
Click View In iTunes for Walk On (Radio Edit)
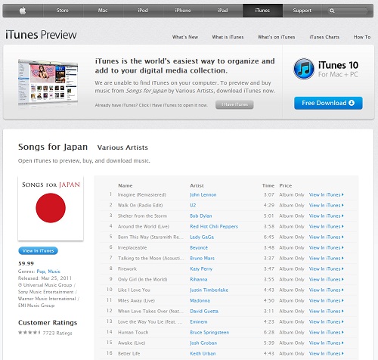pyautogui.click(x=327, y=206)
